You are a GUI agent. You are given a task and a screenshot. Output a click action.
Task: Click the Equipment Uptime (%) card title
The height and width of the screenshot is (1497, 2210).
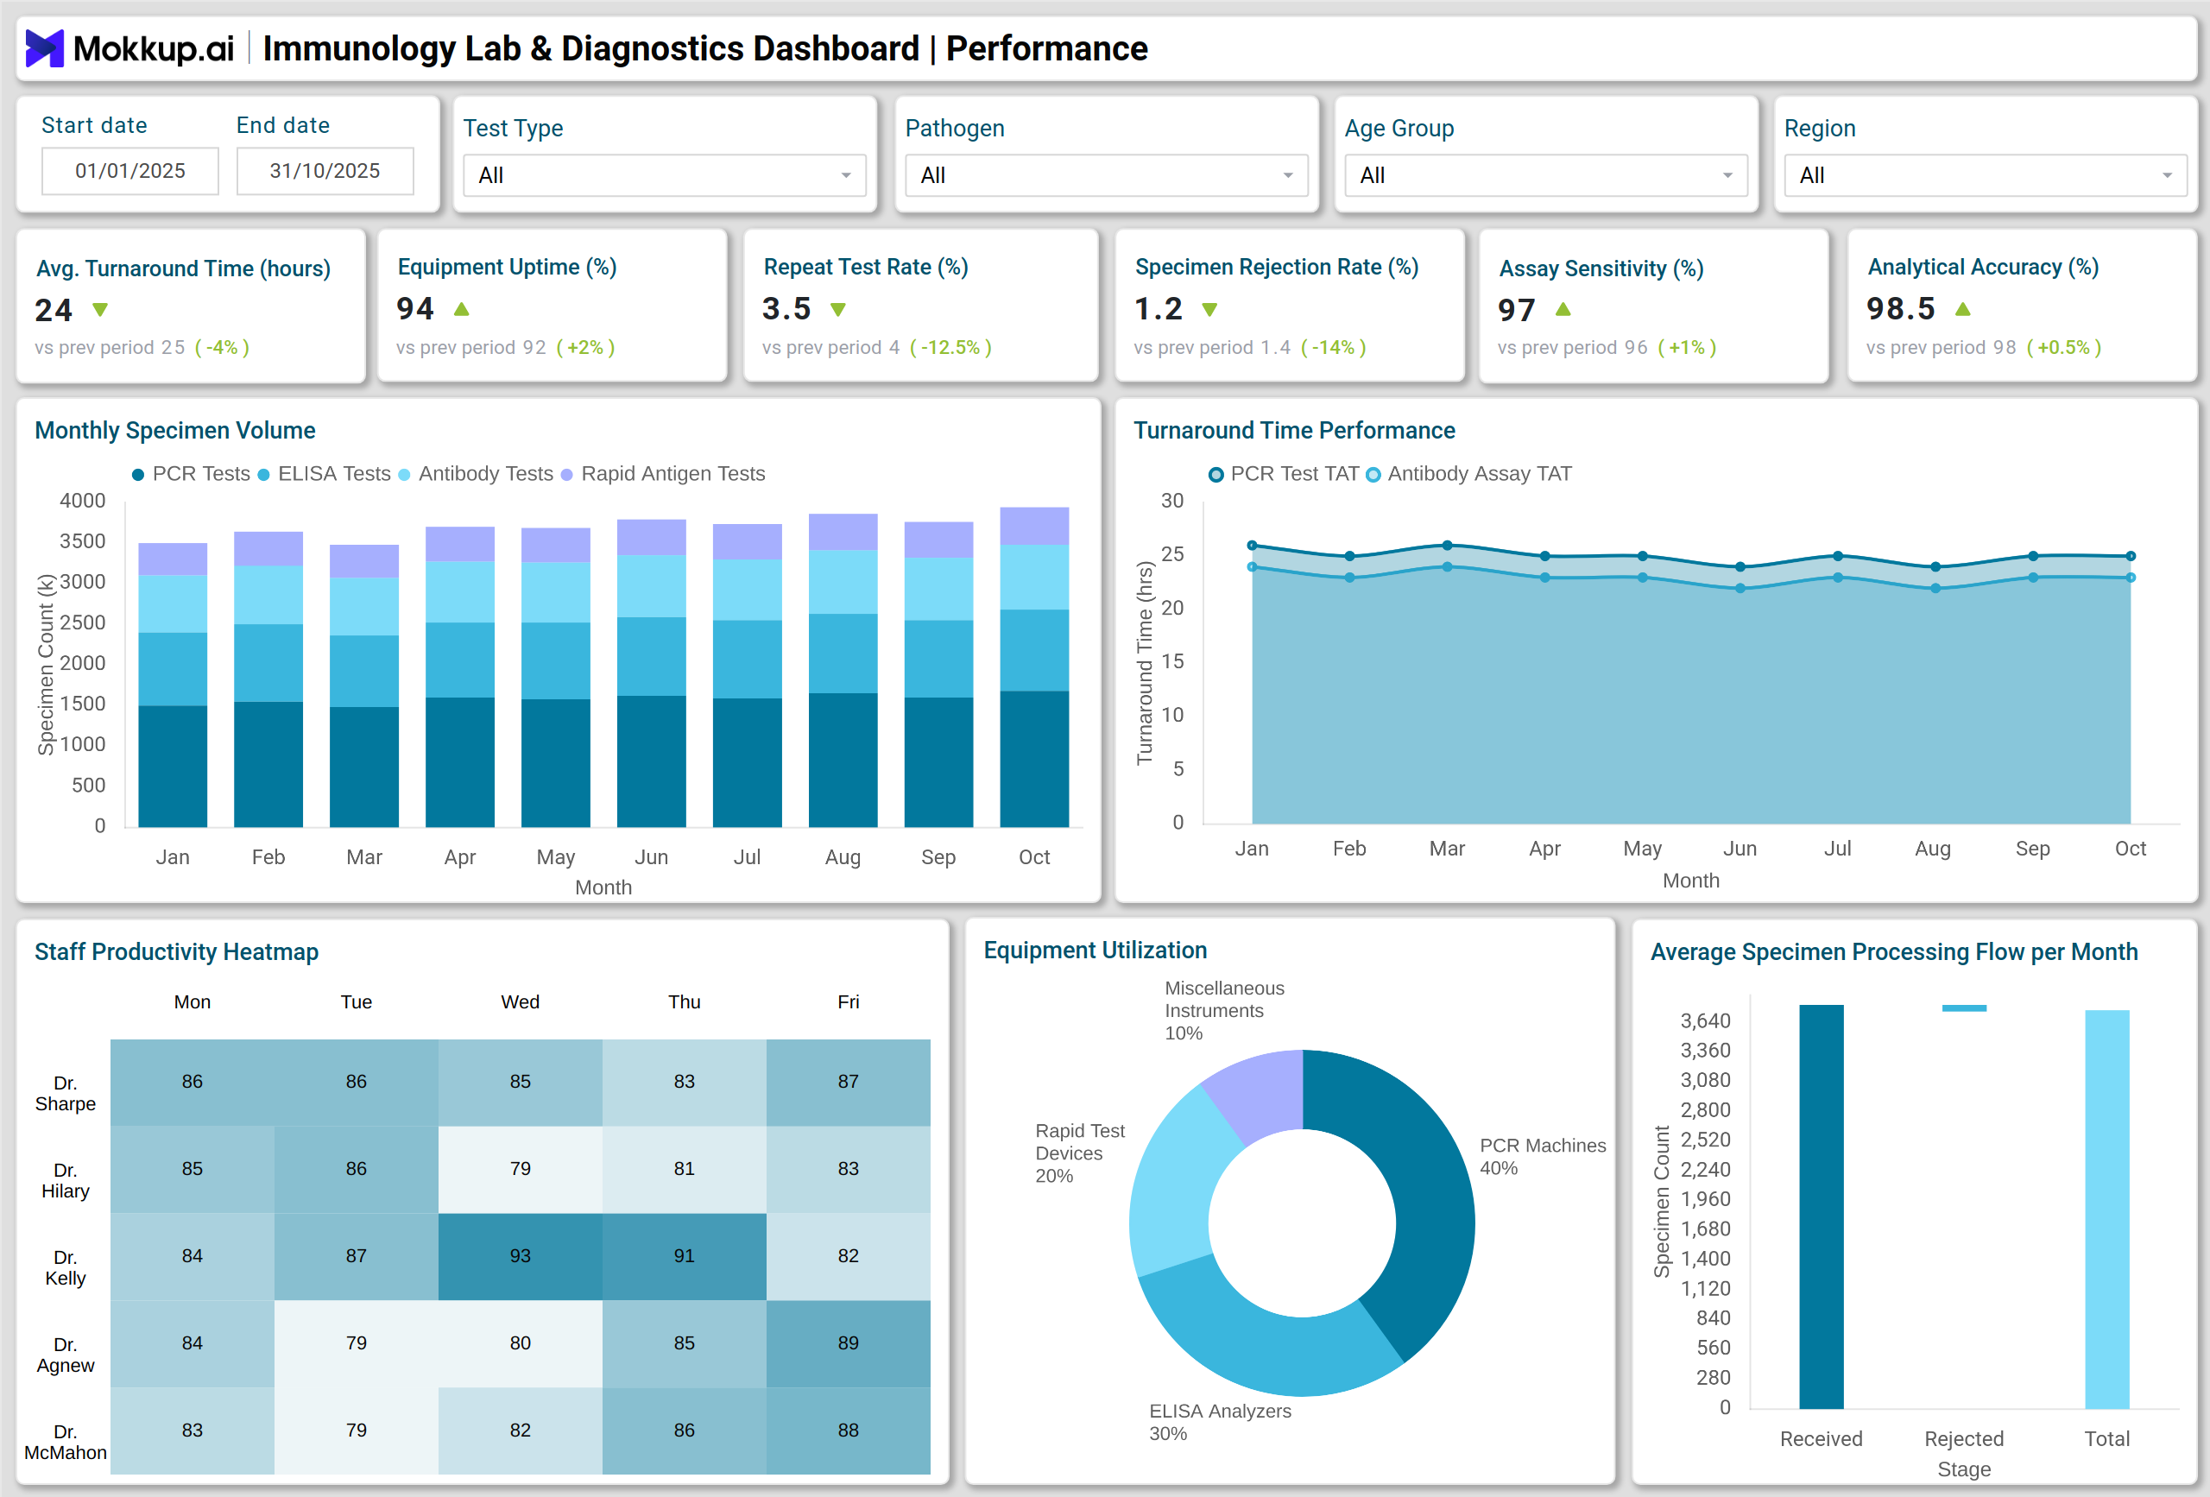[x=507, y=268]
